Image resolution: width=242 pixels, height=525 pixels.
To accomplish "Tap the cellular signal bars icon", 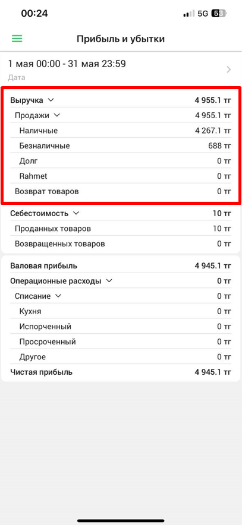I will click(x=189, y=14).
